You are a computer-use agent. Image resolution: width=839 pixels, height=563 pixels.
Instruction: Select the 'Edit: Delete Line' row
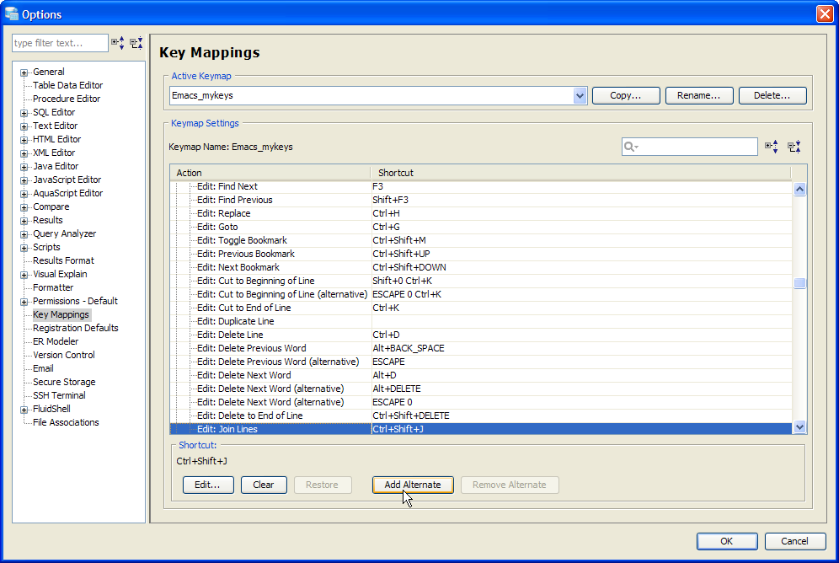pyautogui.click(x=481, y=335)
